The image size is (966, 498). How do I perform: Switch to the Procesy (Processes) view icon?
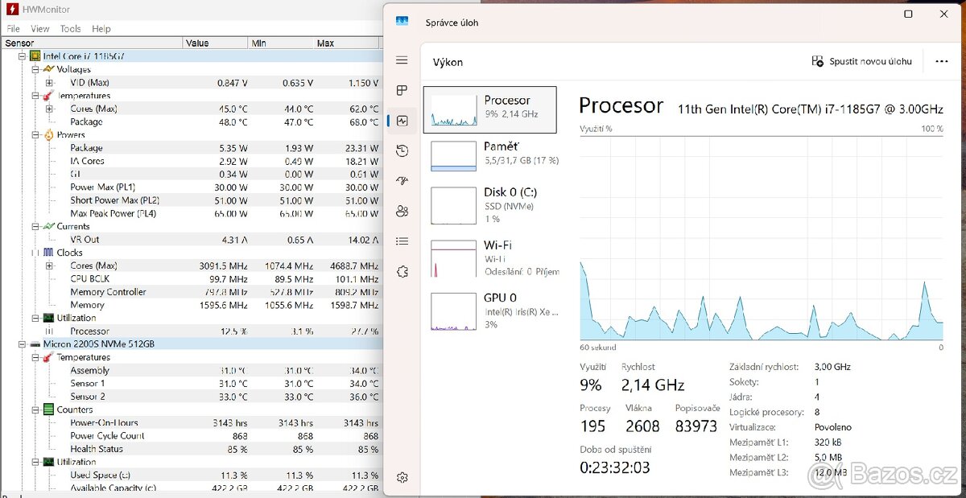pos(402,90)
